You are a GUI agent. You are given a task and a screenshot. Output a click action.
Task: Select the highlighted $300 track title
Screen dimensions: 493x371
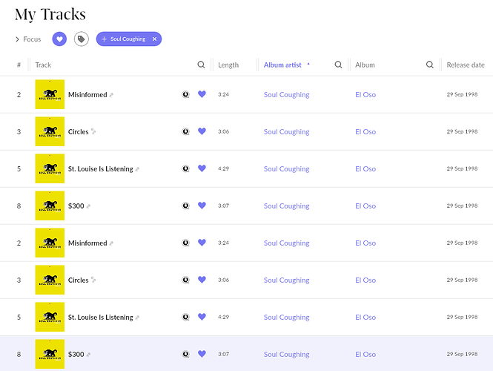(x=76, y=355)
